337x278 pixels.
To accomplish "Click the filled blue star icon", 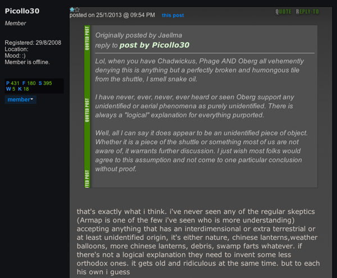I will coord(72,10).
